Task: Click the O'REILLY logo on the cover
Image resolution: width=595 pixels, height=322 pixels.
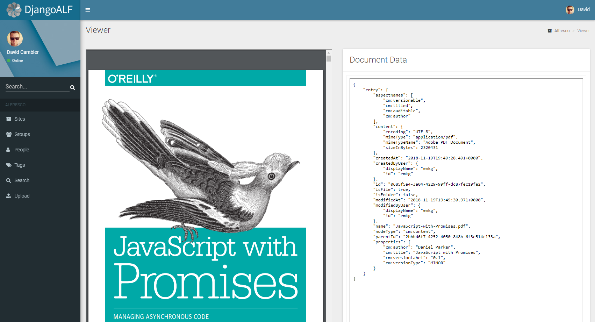Action: (x=132, y=79)
